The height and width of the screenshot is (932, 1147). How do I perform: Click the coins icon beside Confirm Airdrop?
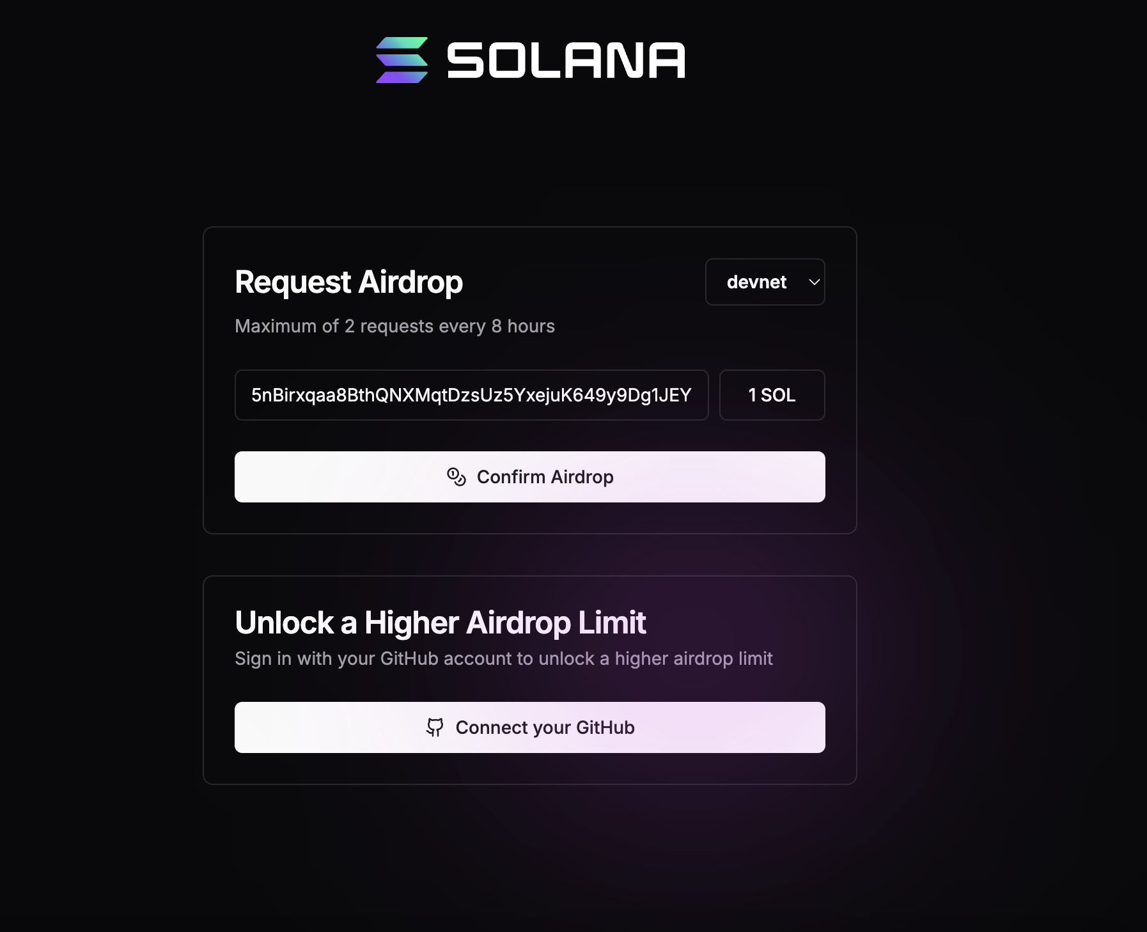click(456, 477)
